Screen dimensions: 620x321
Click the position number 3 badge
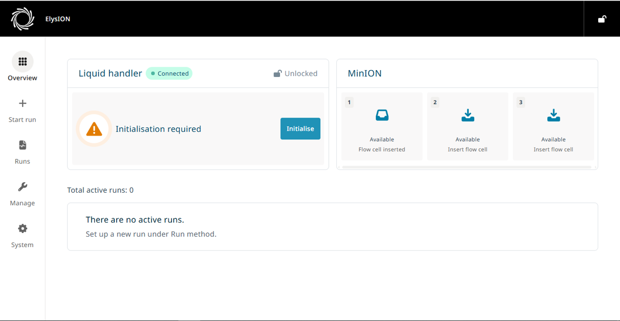click(x=521, y=102)
